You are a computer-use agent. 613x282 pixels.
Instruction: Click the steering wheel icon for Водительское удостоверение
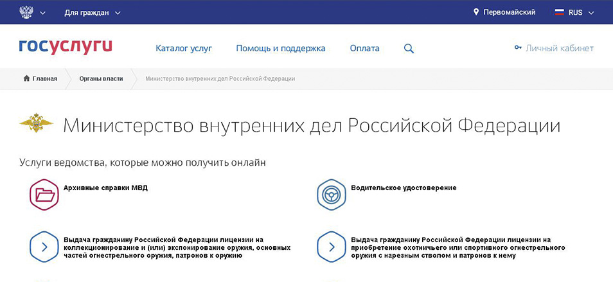point(332,195)
